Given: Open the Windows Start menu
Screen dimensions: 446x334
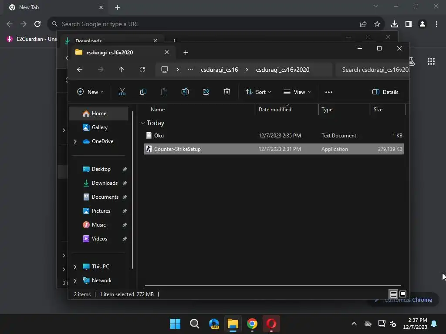Looking at the screenshot, I should pos(175,324).
